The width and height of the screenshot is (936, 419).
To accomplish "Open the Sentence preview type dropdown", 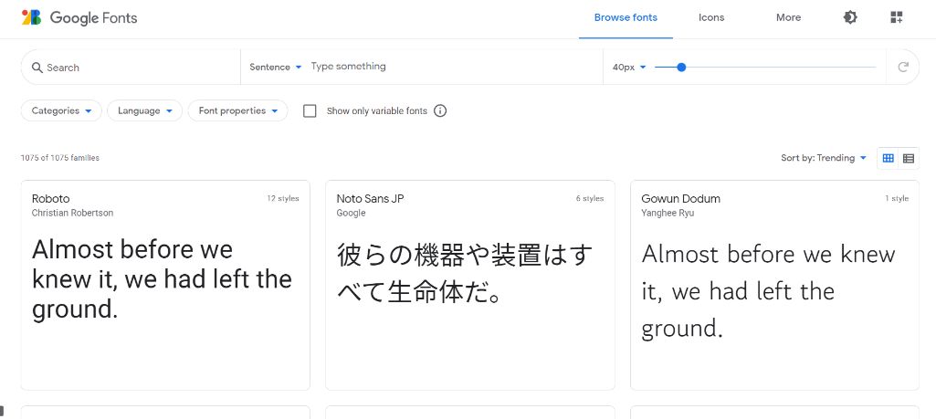I will (275, 67).
